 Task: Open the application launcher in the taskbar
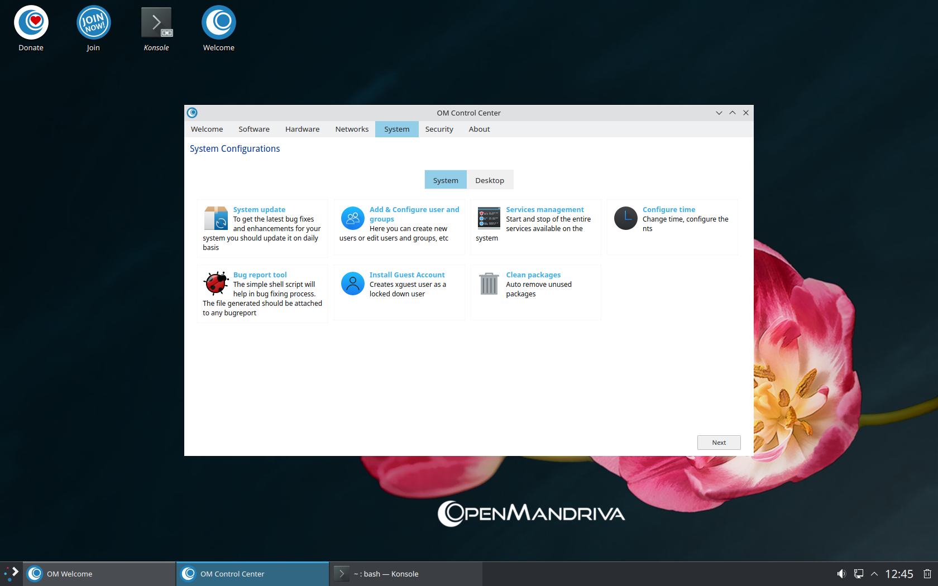coord(11,574)
